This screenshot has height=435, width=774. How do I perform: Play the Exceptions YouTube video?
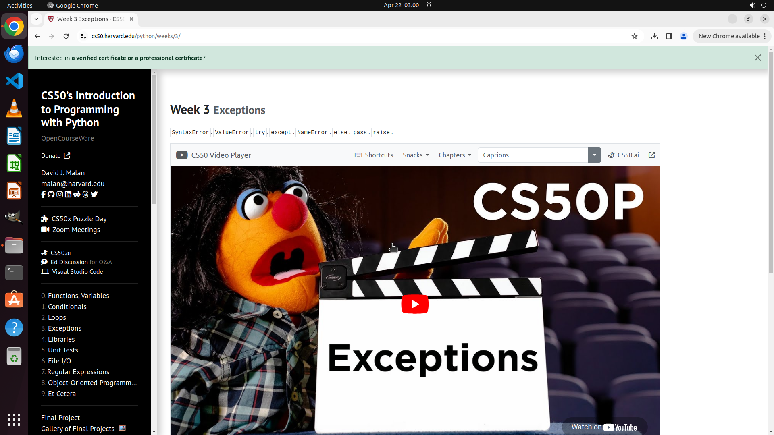tap(414, 304)
